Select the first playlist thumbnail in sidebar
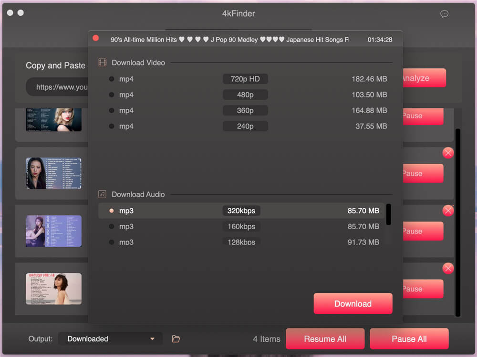Screen dimensions: 477x357 click(53, 119)
